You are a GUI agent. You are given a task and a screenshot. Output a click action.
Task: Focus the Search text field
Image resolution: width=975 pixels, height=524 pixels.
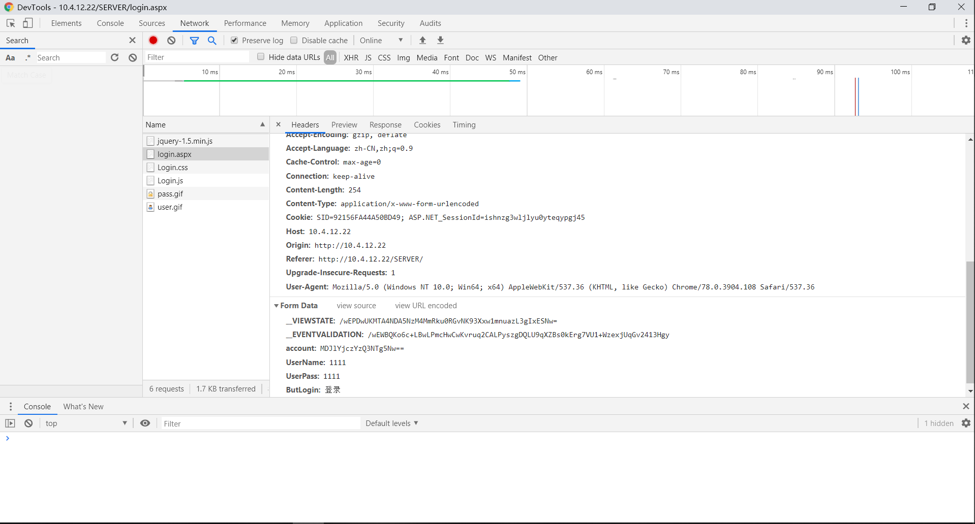coord(70,57)
